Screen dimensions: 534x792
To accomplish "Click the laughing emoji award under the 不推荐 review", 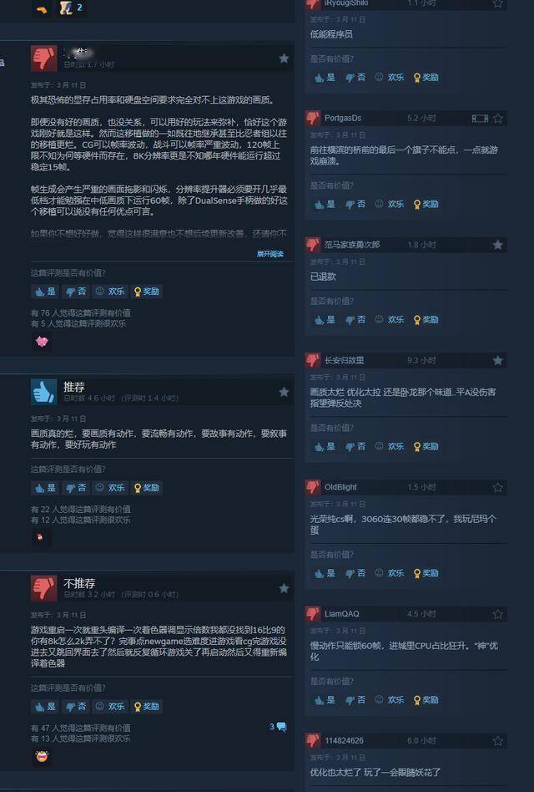I will pos(42,757).
